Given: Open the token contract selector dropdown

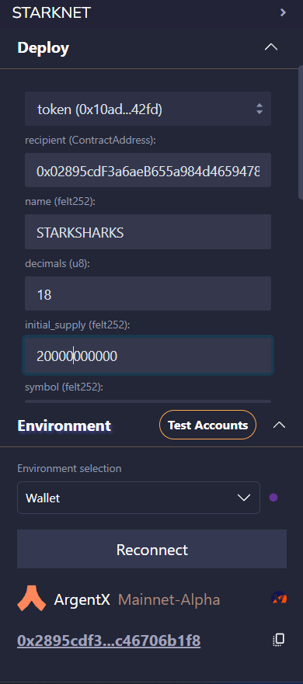Looking at the screenshot, I should 148,109.
